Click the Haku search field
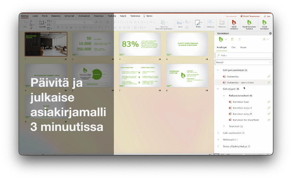The width and height of the screenshot is (292, 180). point(243,55)
